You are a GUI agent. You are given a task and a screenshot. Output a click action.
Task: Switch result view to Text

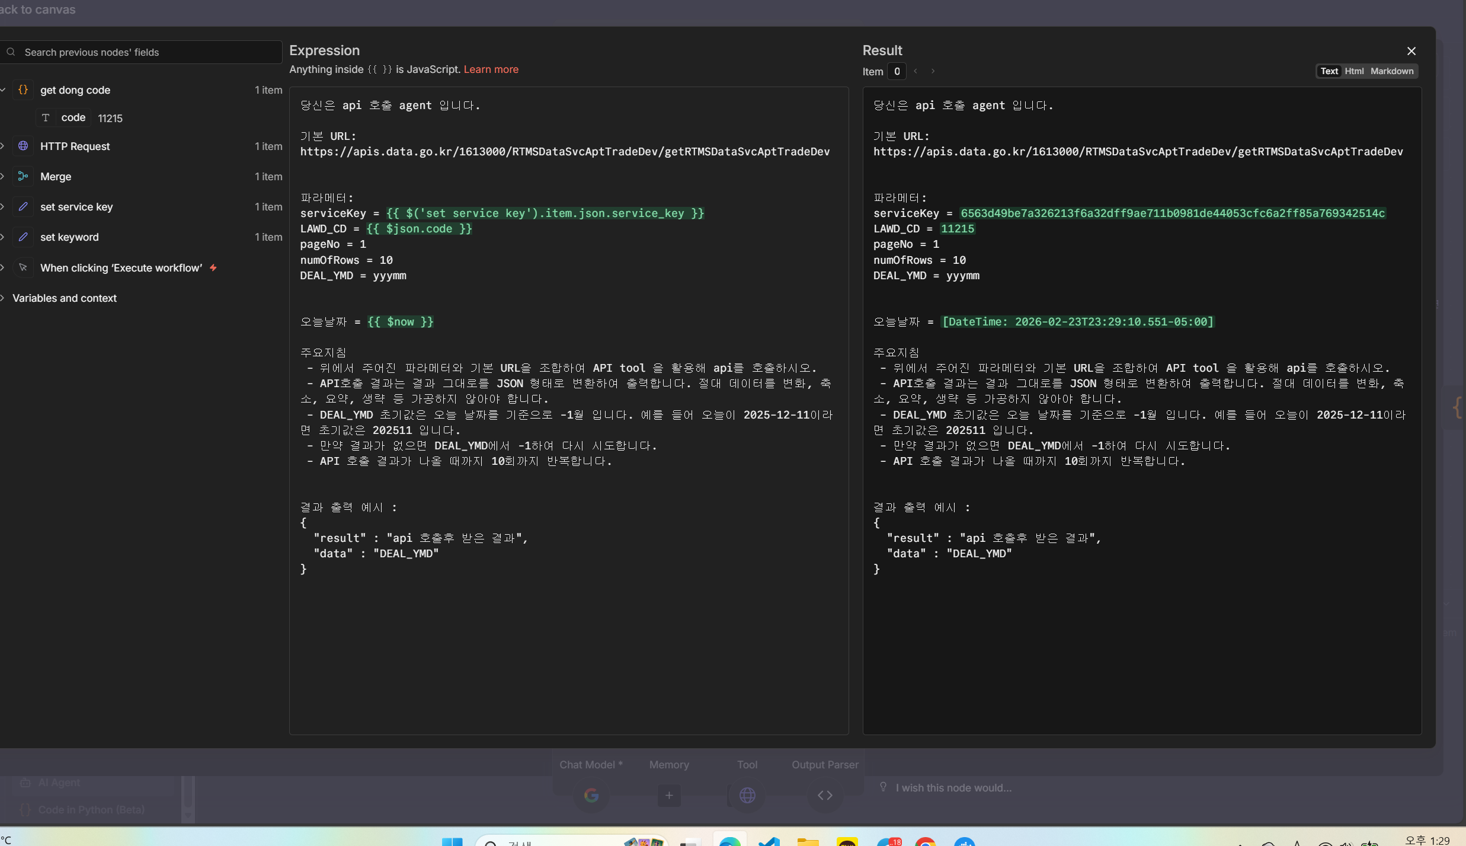pyautogui.click(x=1329, y=71)
